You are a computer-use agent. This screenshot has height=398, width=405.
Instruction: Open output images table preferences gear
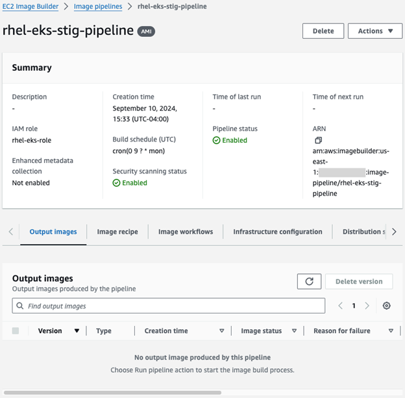pyautogui.click(x=386, y=306)
